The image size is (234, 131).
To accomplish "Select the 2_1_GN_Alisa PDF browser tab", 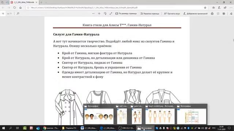I will coord(24,3).
